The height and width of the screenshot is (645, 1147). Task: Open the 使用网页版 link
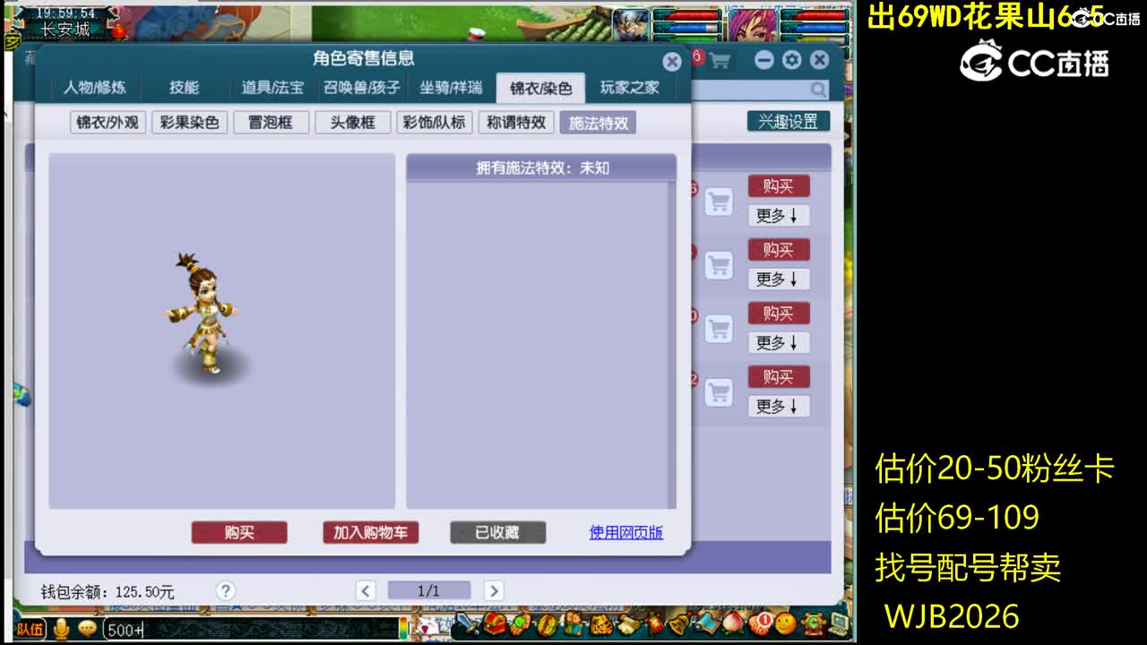point(626,532)
